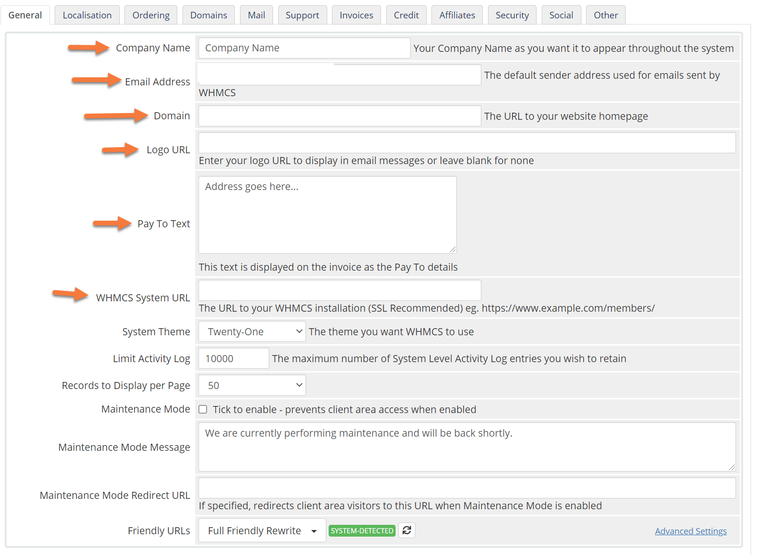Focus the Company Name input field
This screenshot has height=555, width=761.
(x=304, y=48)
